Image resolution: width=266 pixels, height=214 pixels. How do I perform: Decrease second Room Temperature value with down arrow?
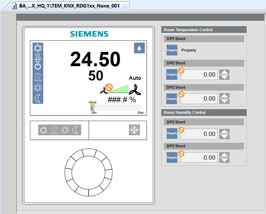coord(224,101)
